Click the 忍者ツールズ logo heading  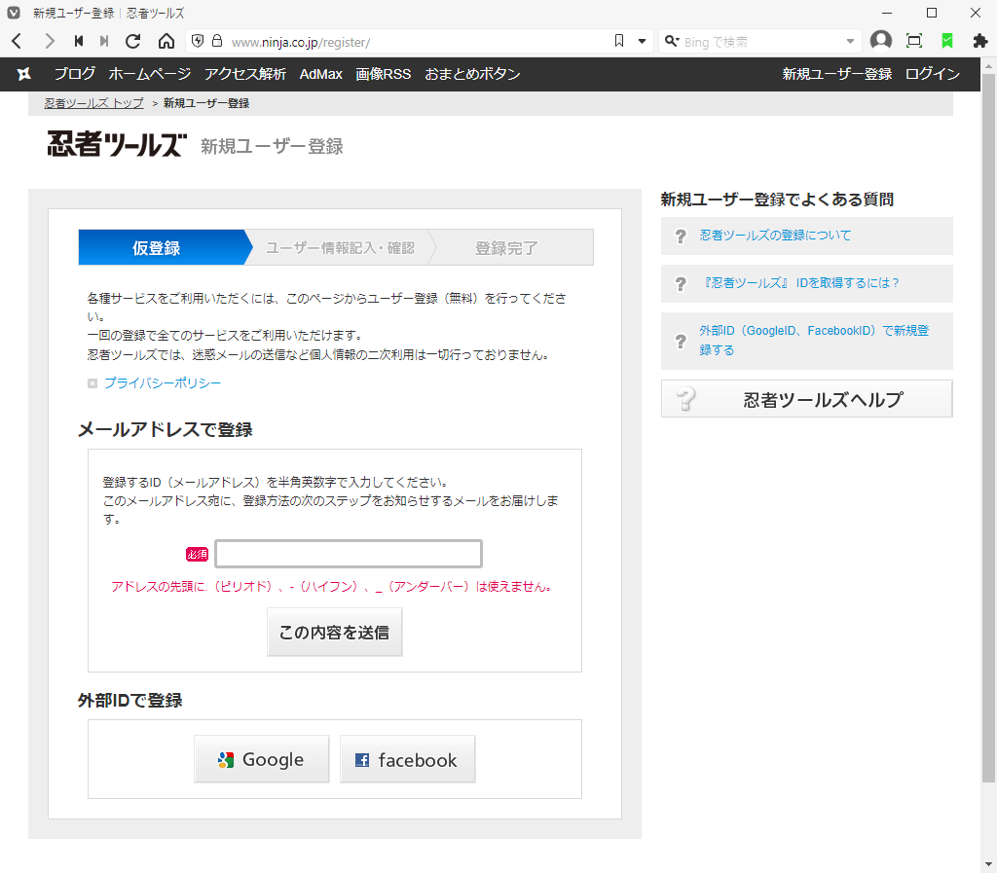[117, 144]
